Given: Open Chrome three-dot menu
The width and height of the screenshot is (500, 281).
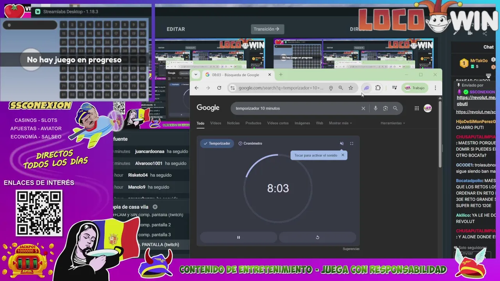Looking at the screenshot, I should point(435,88).
